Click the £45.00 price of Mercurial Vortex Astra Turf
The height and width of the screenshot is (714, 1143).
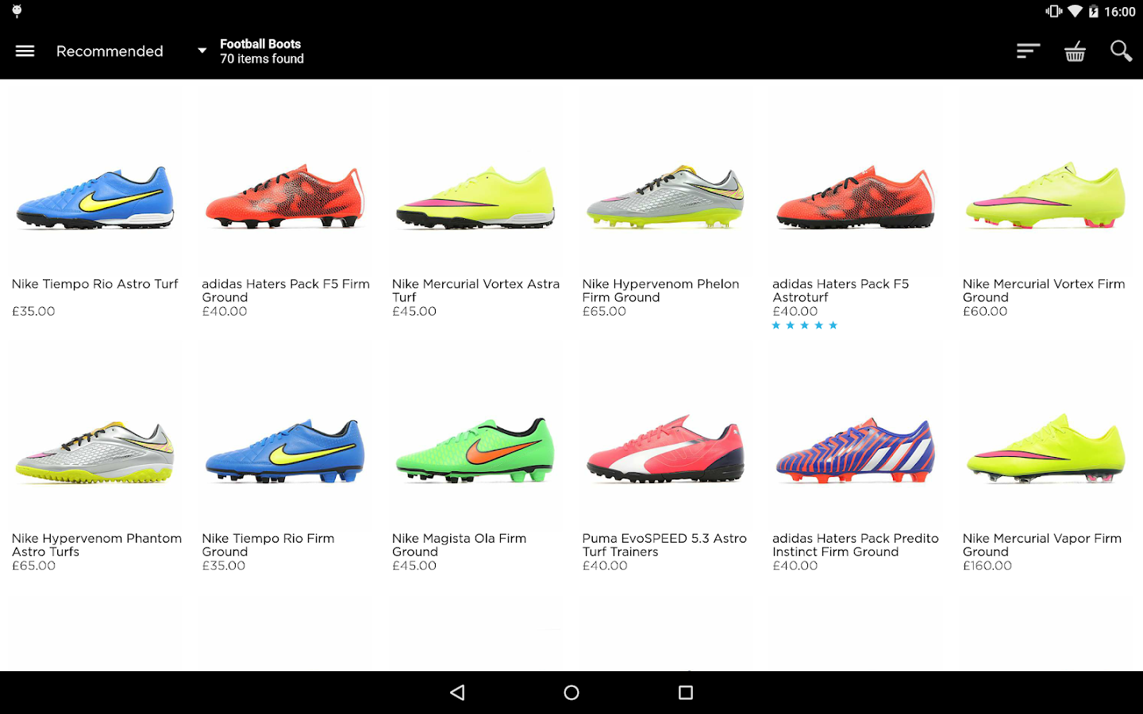[x=414, y=311]
